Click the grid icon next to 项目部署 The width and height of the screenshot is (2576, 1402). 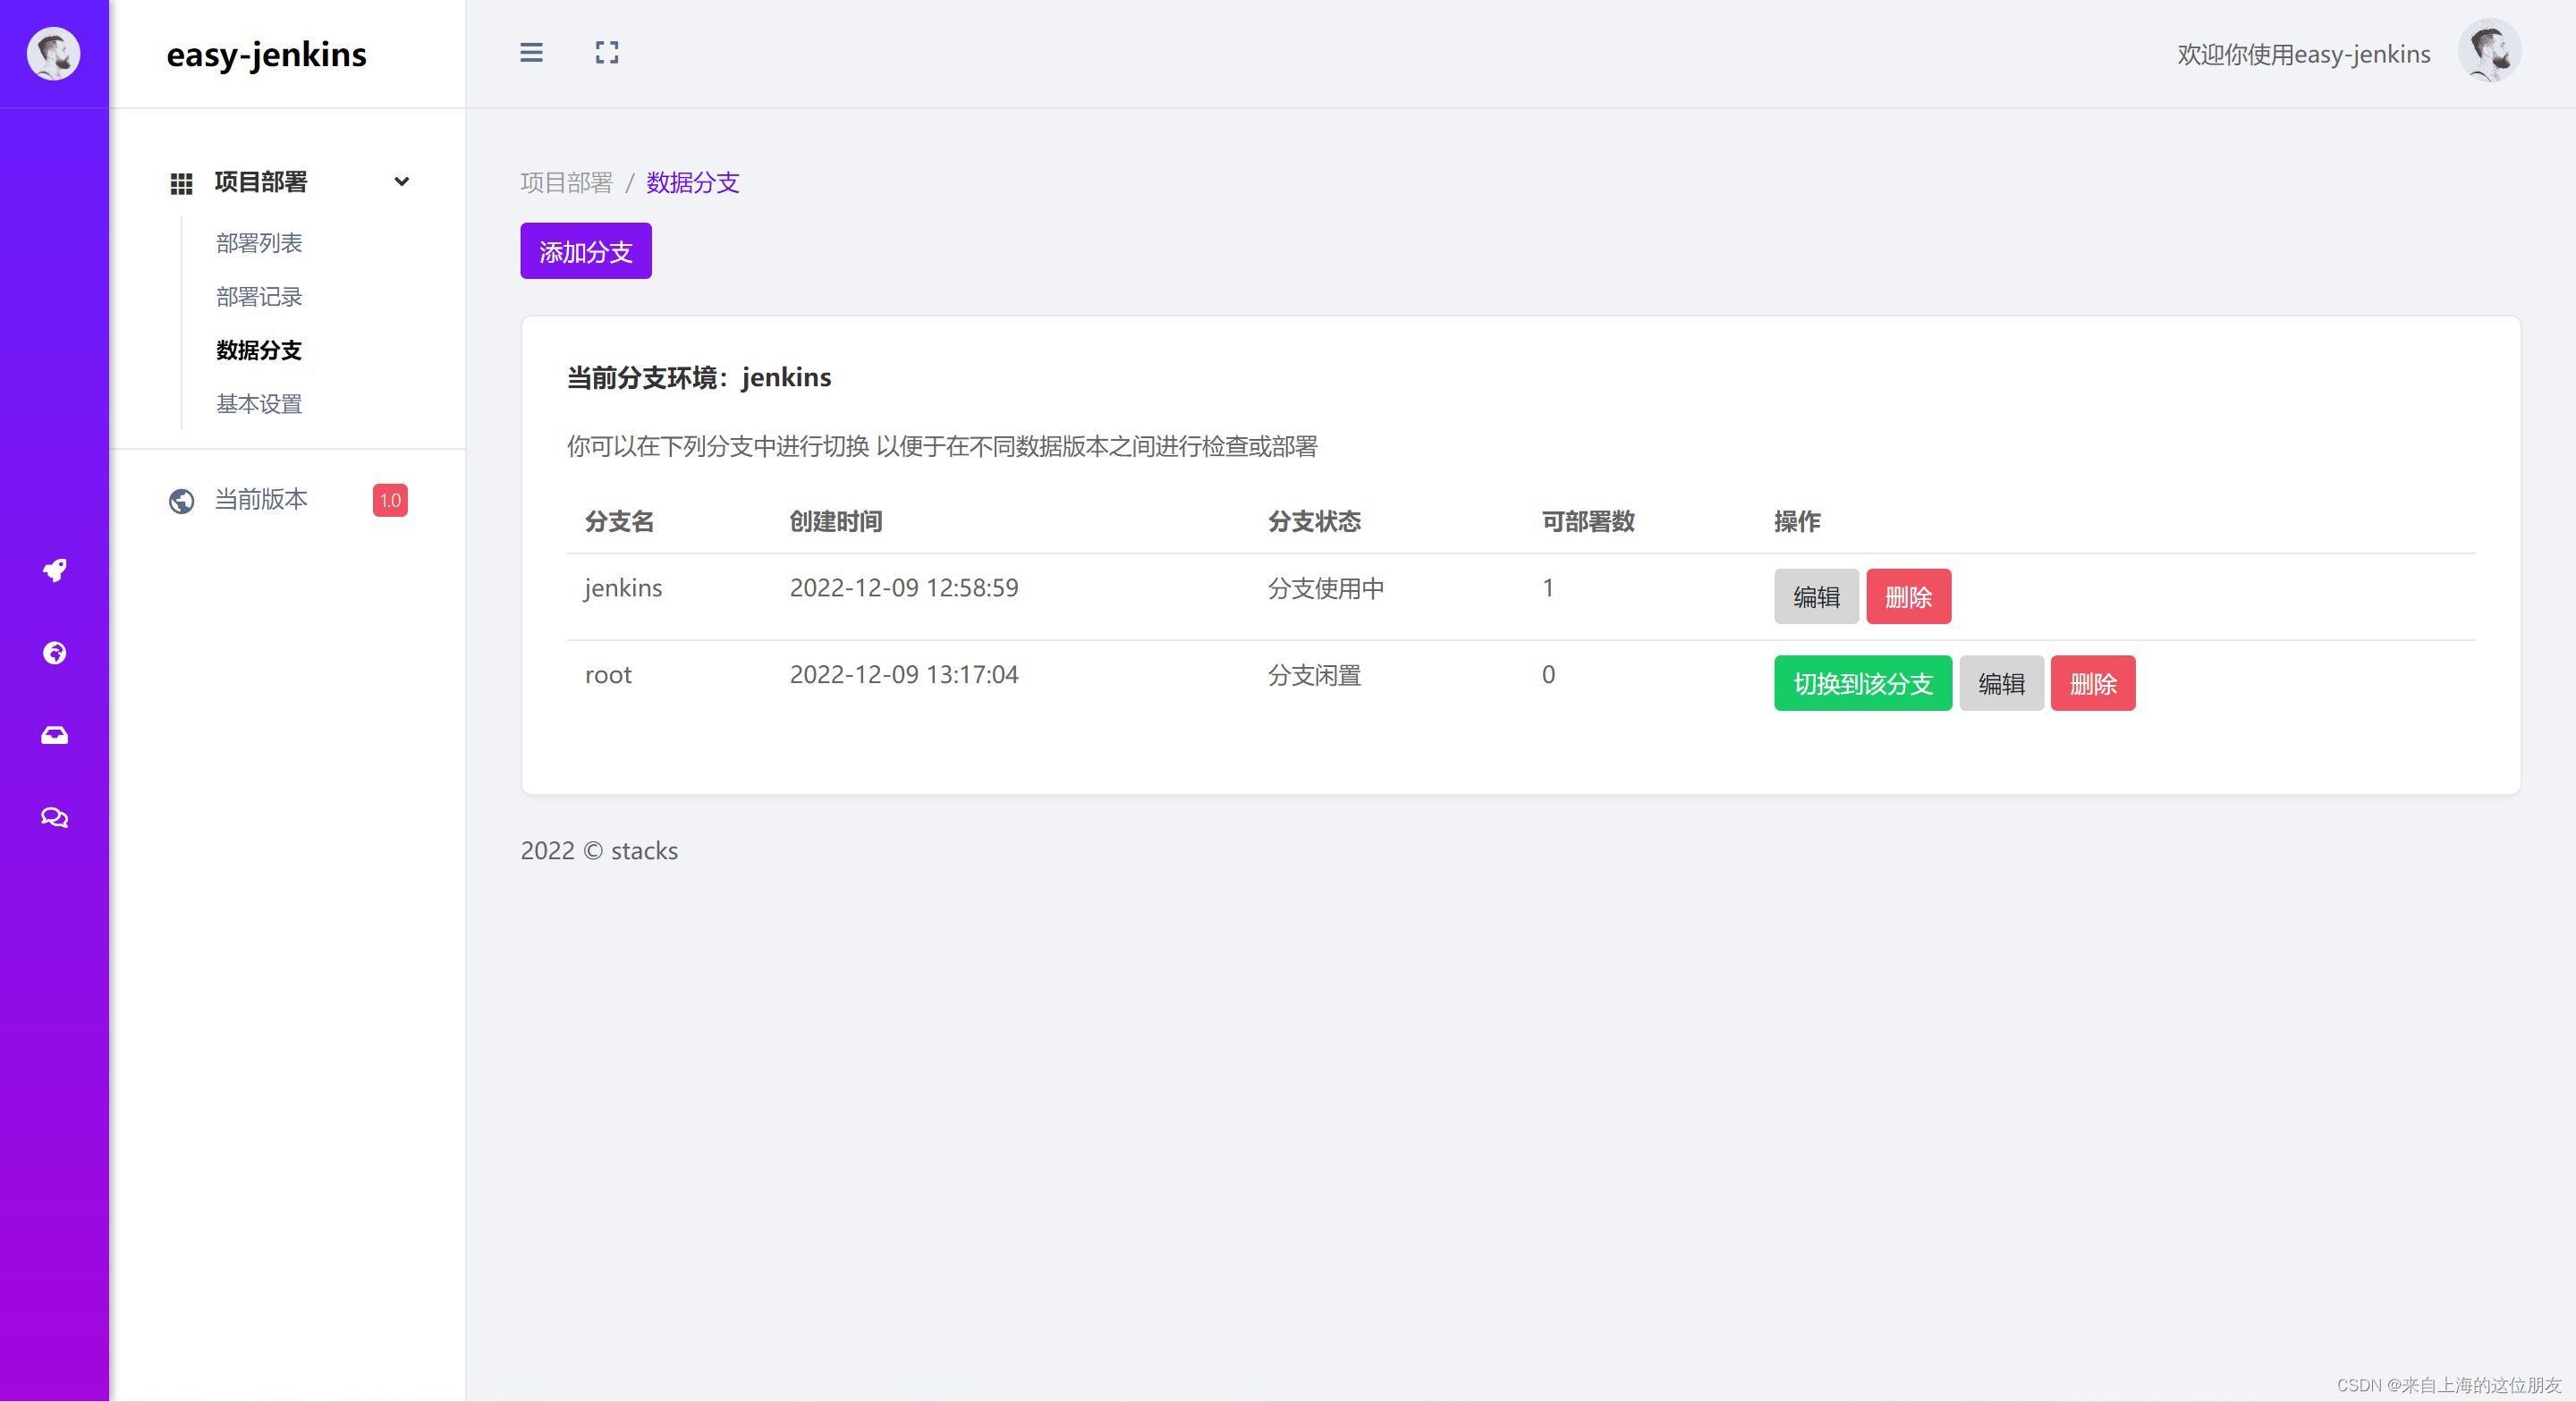coord(181,183)
